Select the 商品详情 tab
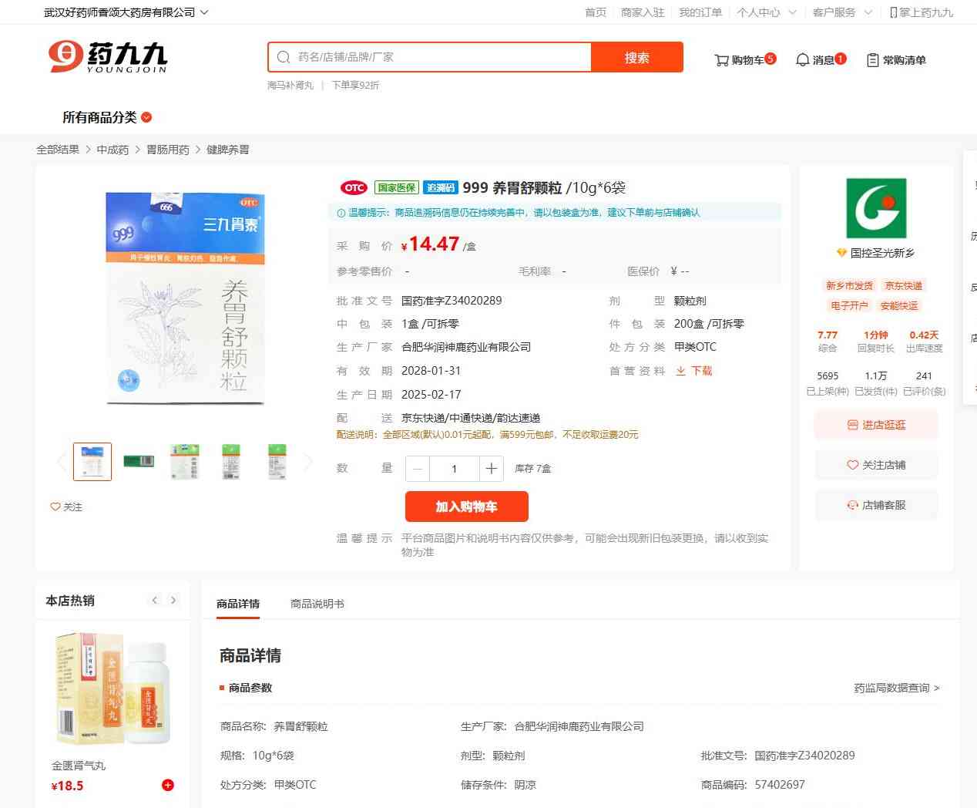This screenshot has height=808, width=977. tap(238, 604)
